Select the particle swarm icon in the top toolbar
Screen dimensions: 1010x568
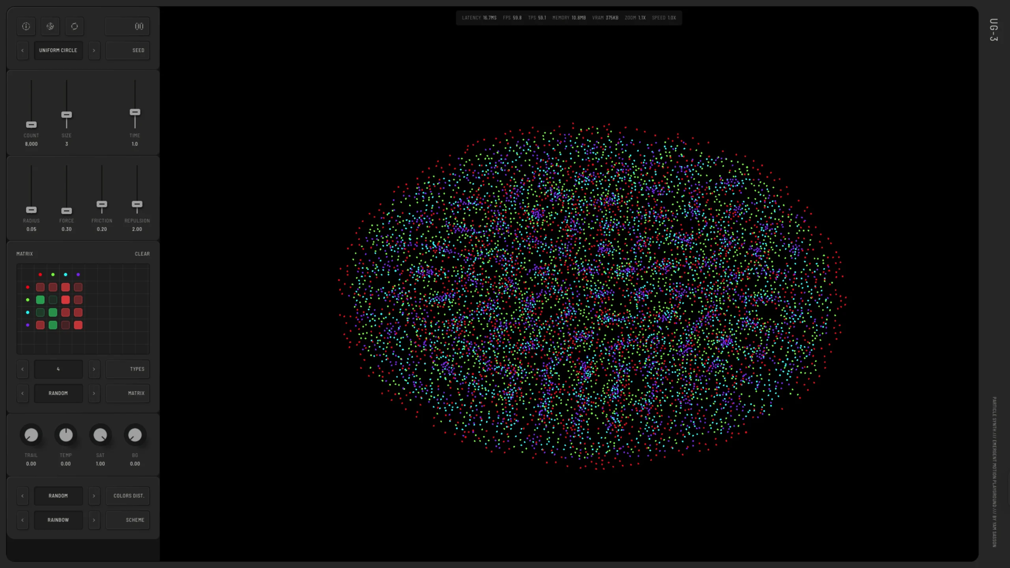pos(50,26)
